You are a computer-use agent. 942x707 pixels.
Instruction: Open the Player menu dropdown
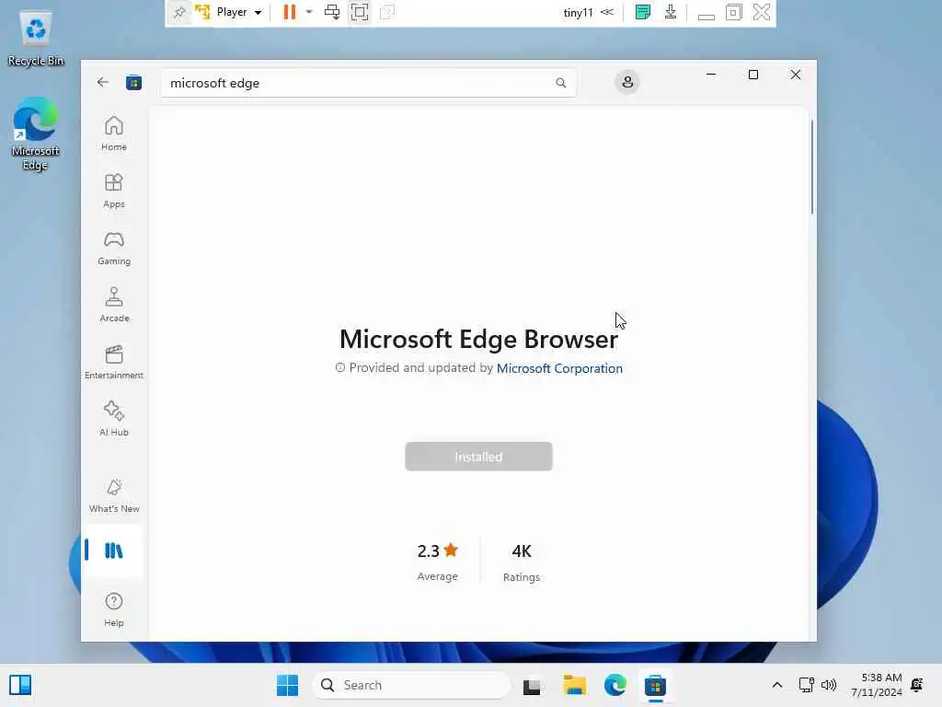[x=238, y=12]
